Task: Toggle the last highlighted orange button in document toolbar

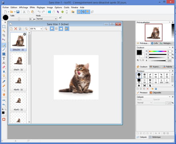Action: [x=67, y=29]
